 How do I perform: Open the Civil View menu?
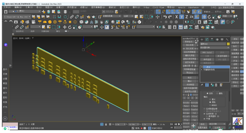[x=158, y=7]
